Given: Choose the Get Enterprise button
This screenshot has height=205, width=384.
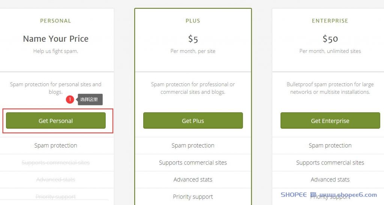Looking at the screenshot, I should click(330, 121).
